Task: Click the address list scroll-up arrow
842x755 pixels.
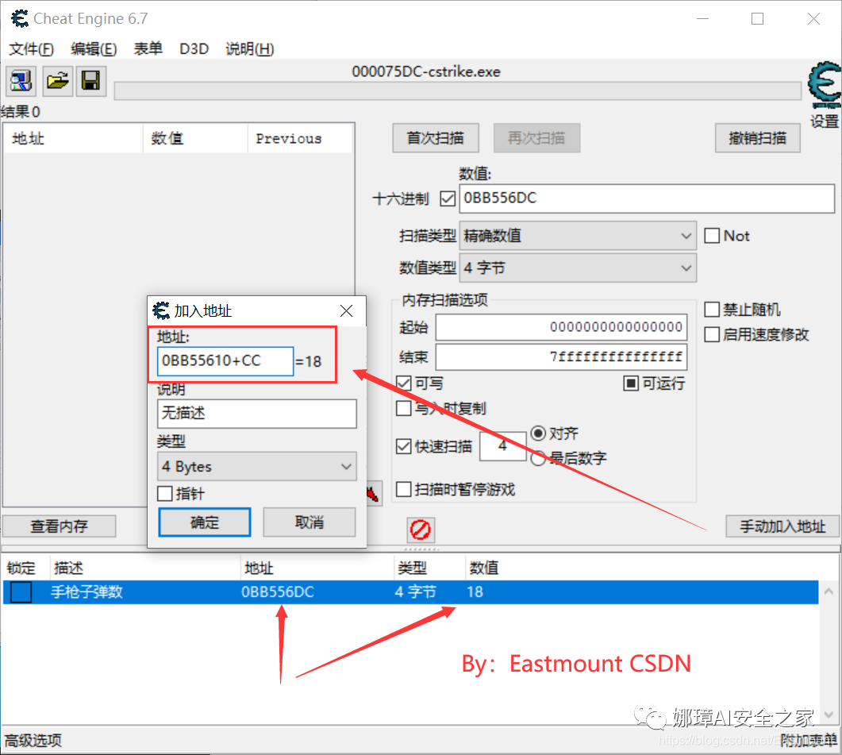Action: click(x=829, y=591)
